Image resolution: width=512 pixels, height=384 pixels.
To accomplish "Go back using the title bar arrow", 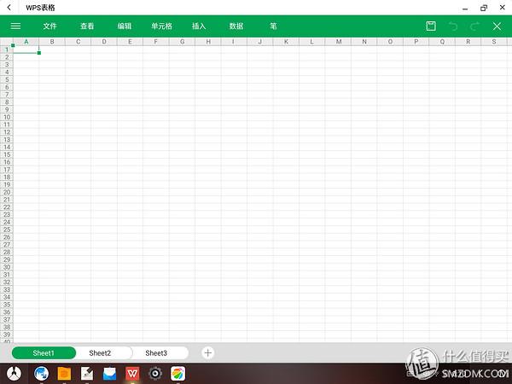I will tap(9, 8).
